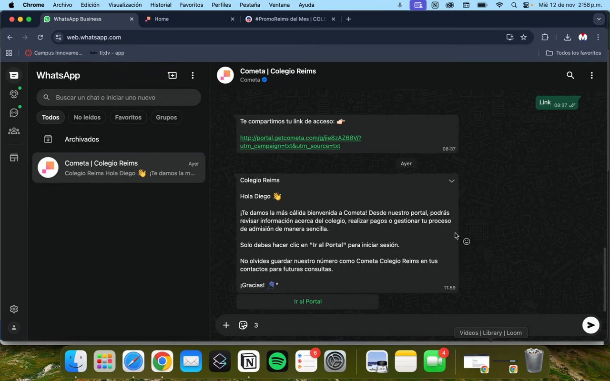React to the message with emoji icon

(467, 241)
